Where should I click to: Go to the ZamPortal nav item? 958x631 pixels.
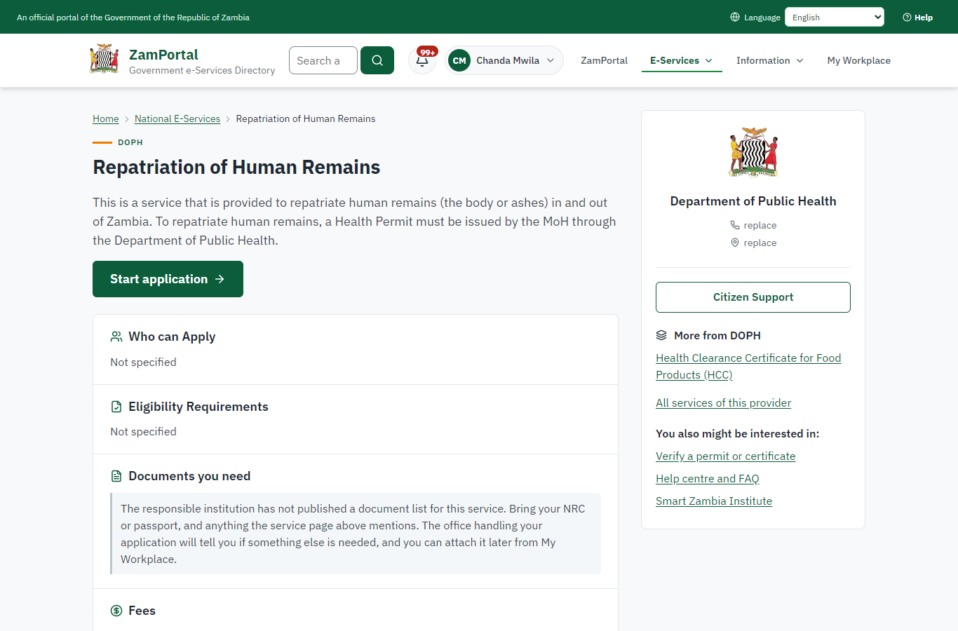pos(604,60)
